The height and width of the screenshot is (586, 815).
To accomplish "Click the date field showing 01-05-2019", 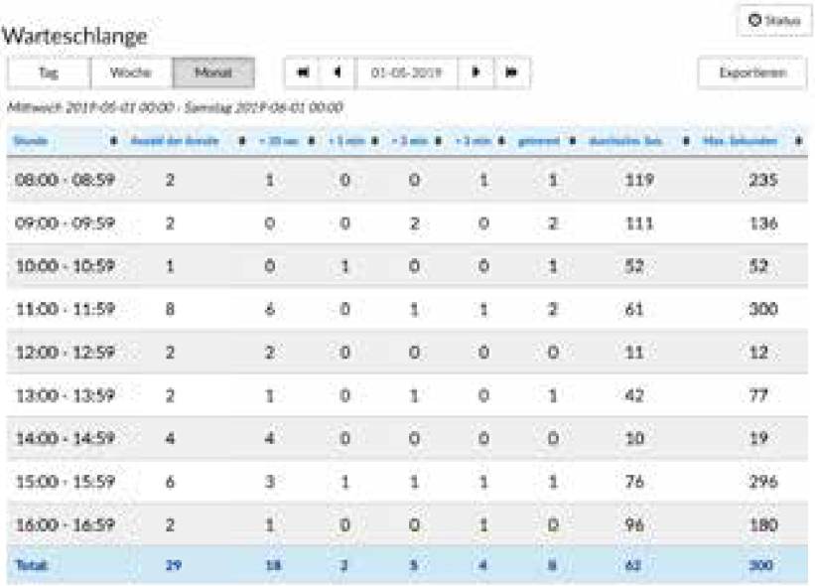I will (x=407, y=73).
